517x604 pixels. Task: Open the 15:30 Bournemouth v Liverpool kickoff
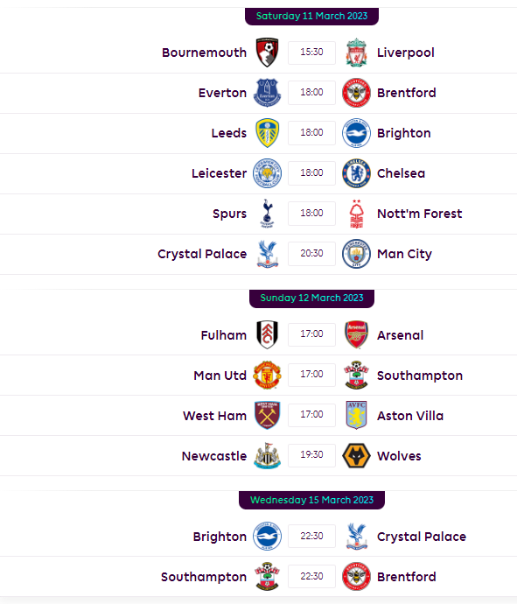[x=311, y=53]
